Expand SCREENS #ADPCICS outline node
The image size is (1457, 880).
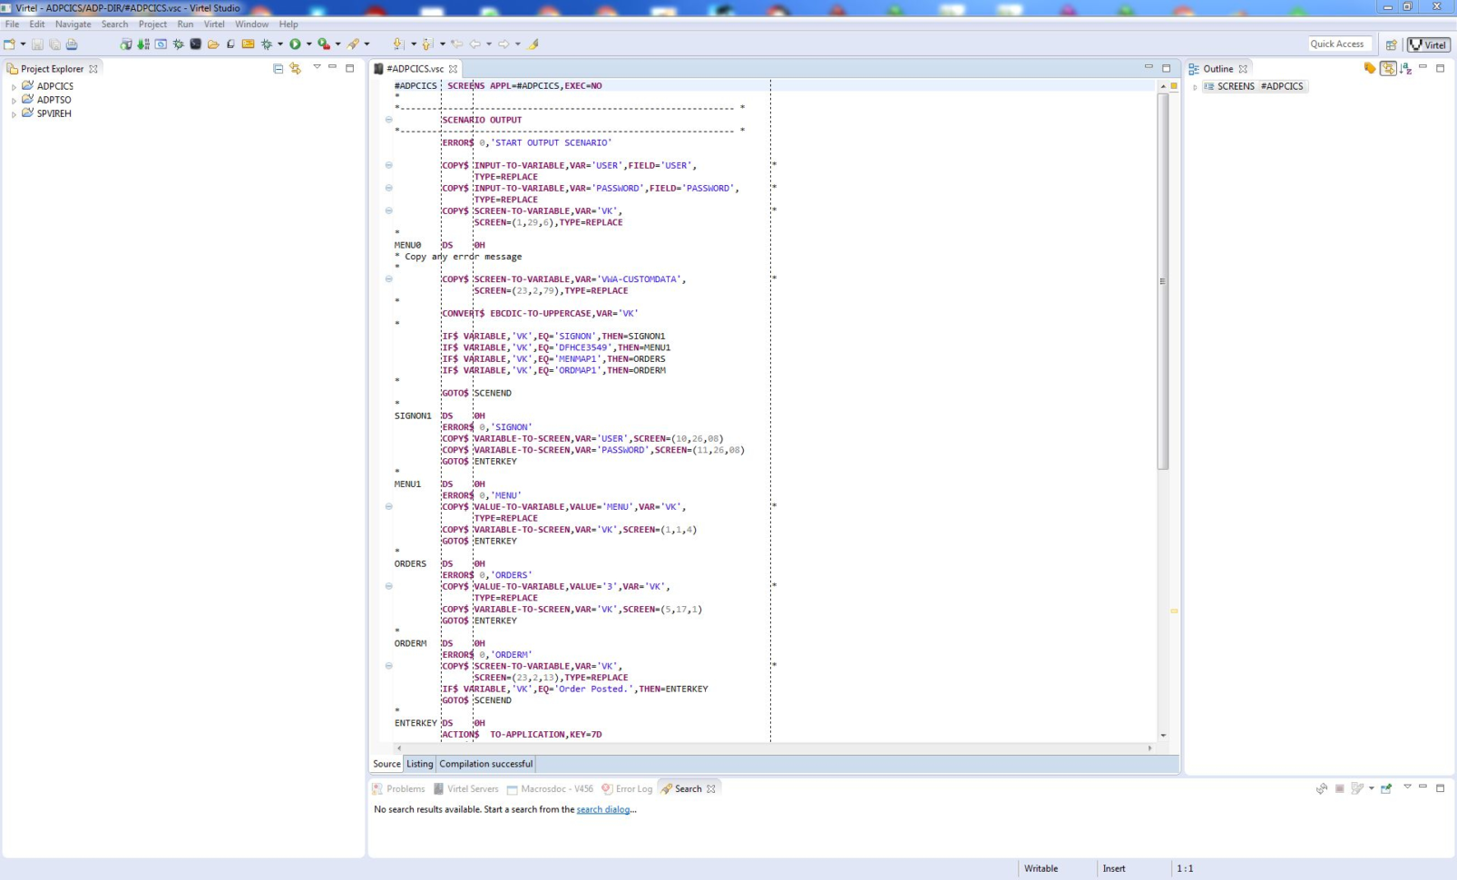pos(1195,87)
